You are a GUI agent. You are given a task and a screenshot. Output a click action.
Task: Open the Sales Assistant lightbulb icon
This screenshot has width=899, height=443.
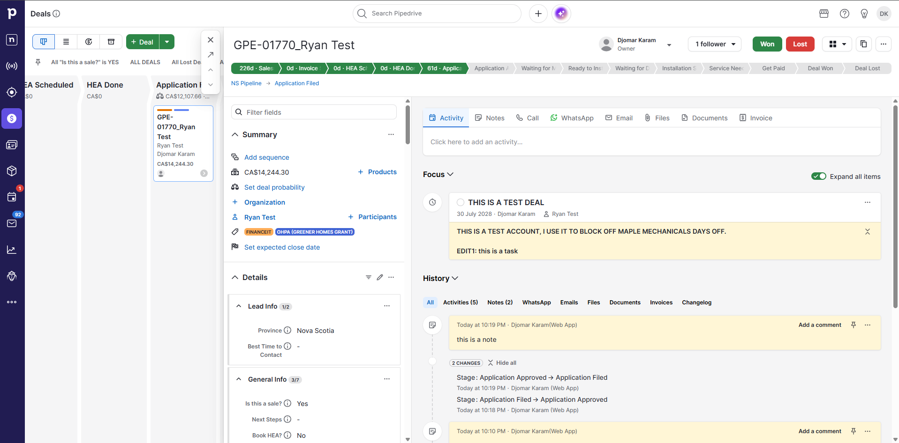pos(864,14)
